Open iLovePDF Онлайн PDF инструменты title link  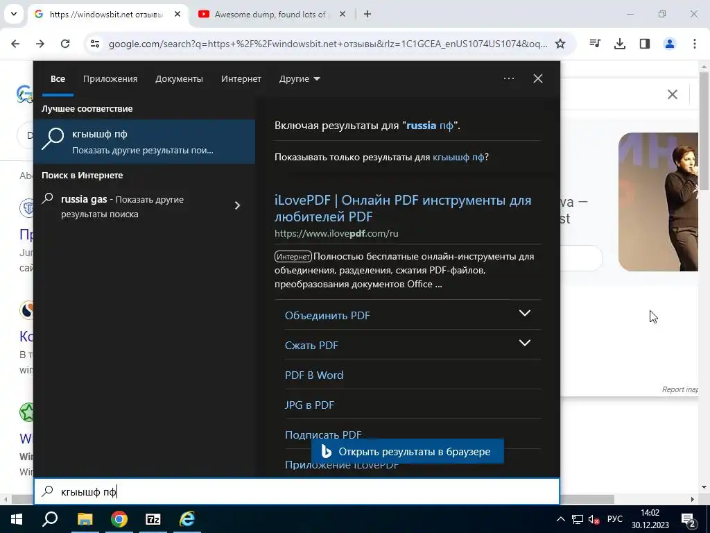click(x=403, y=208)
